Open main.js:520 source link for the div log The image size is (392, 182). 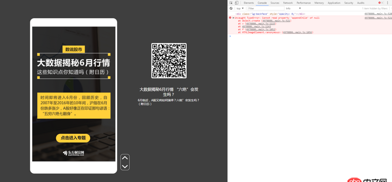pyautogui.click(x=378, y=14)
